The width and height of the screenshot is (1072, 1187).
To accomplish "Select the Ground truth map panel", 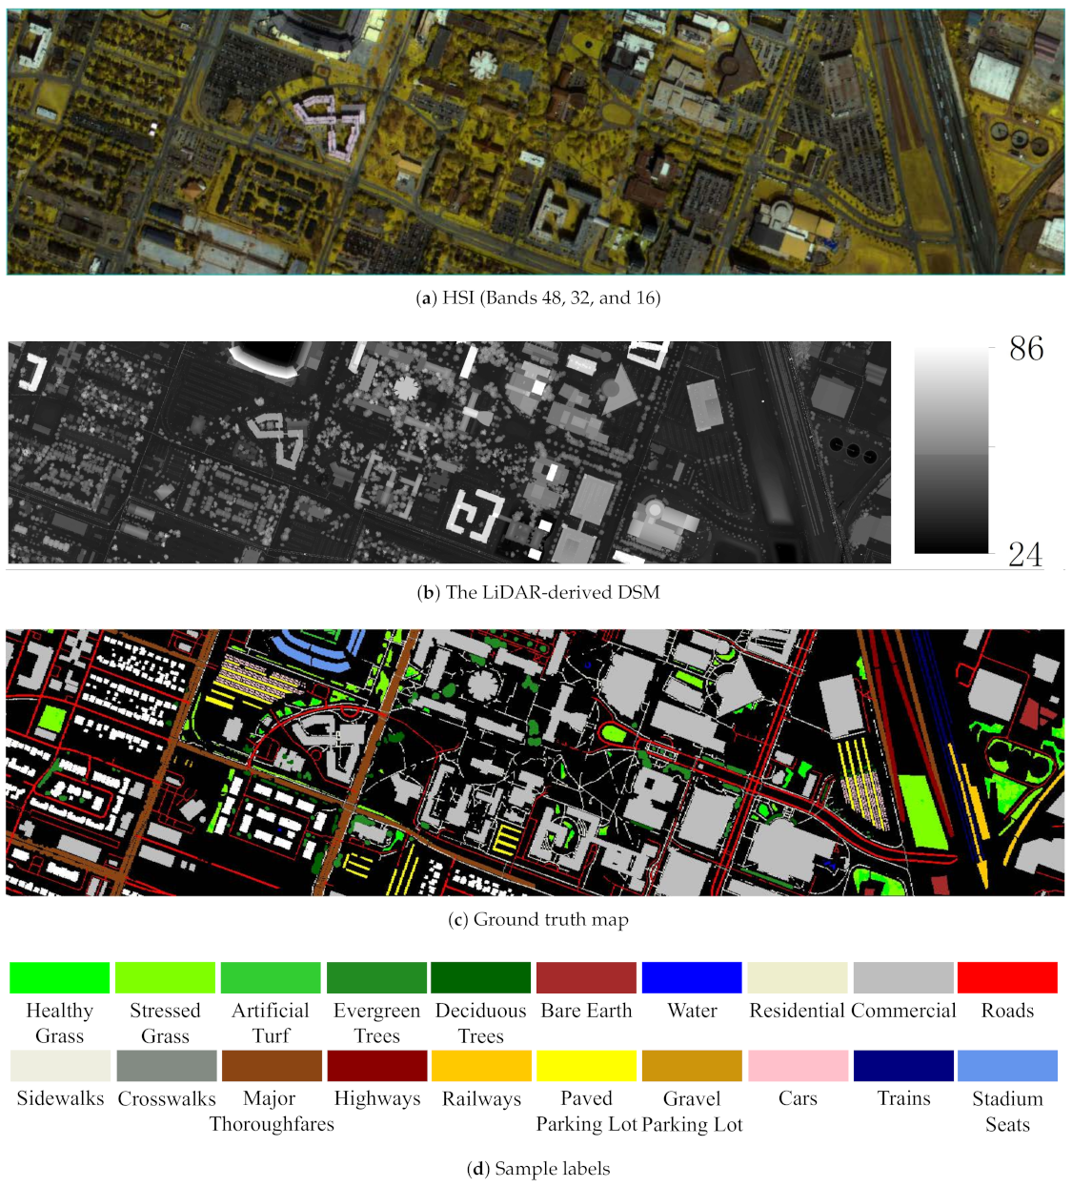I will tap(534, 763).
